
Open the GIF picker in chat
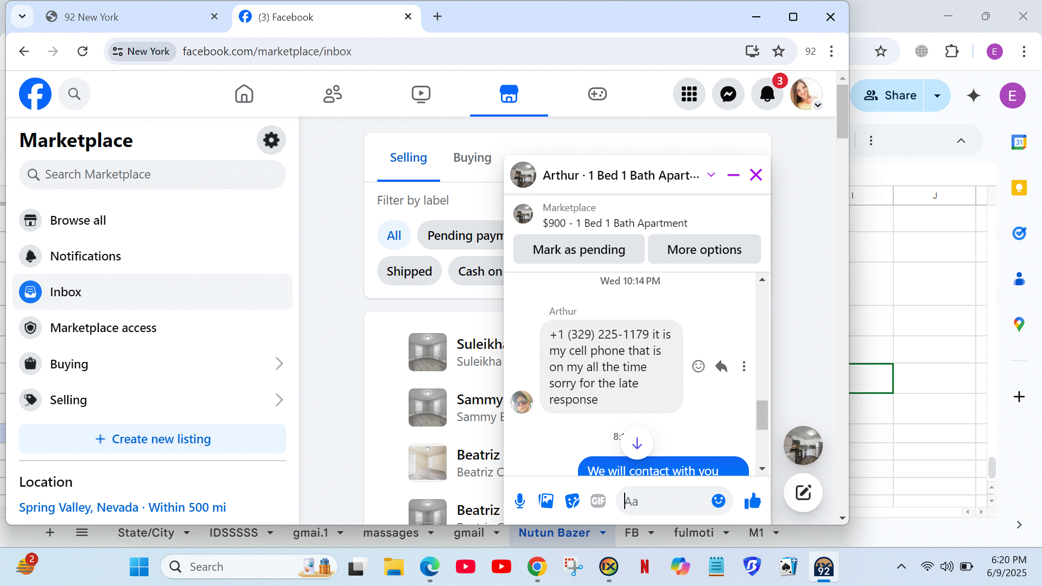click(x=598, y=501)
